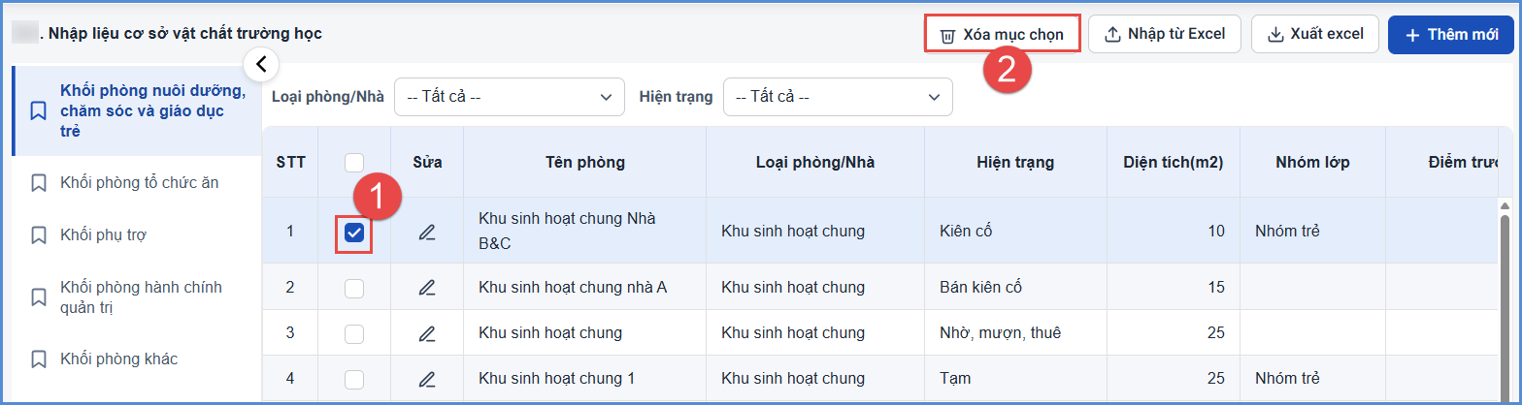Click the Tên phòng column header
The image size is (1522, 405).
click(585, 163)
